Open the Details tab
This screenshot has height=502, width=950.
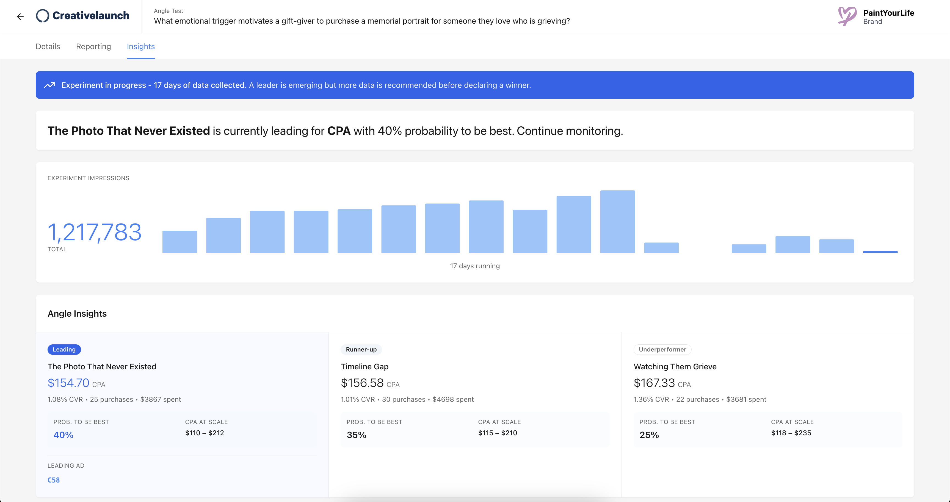48,46
